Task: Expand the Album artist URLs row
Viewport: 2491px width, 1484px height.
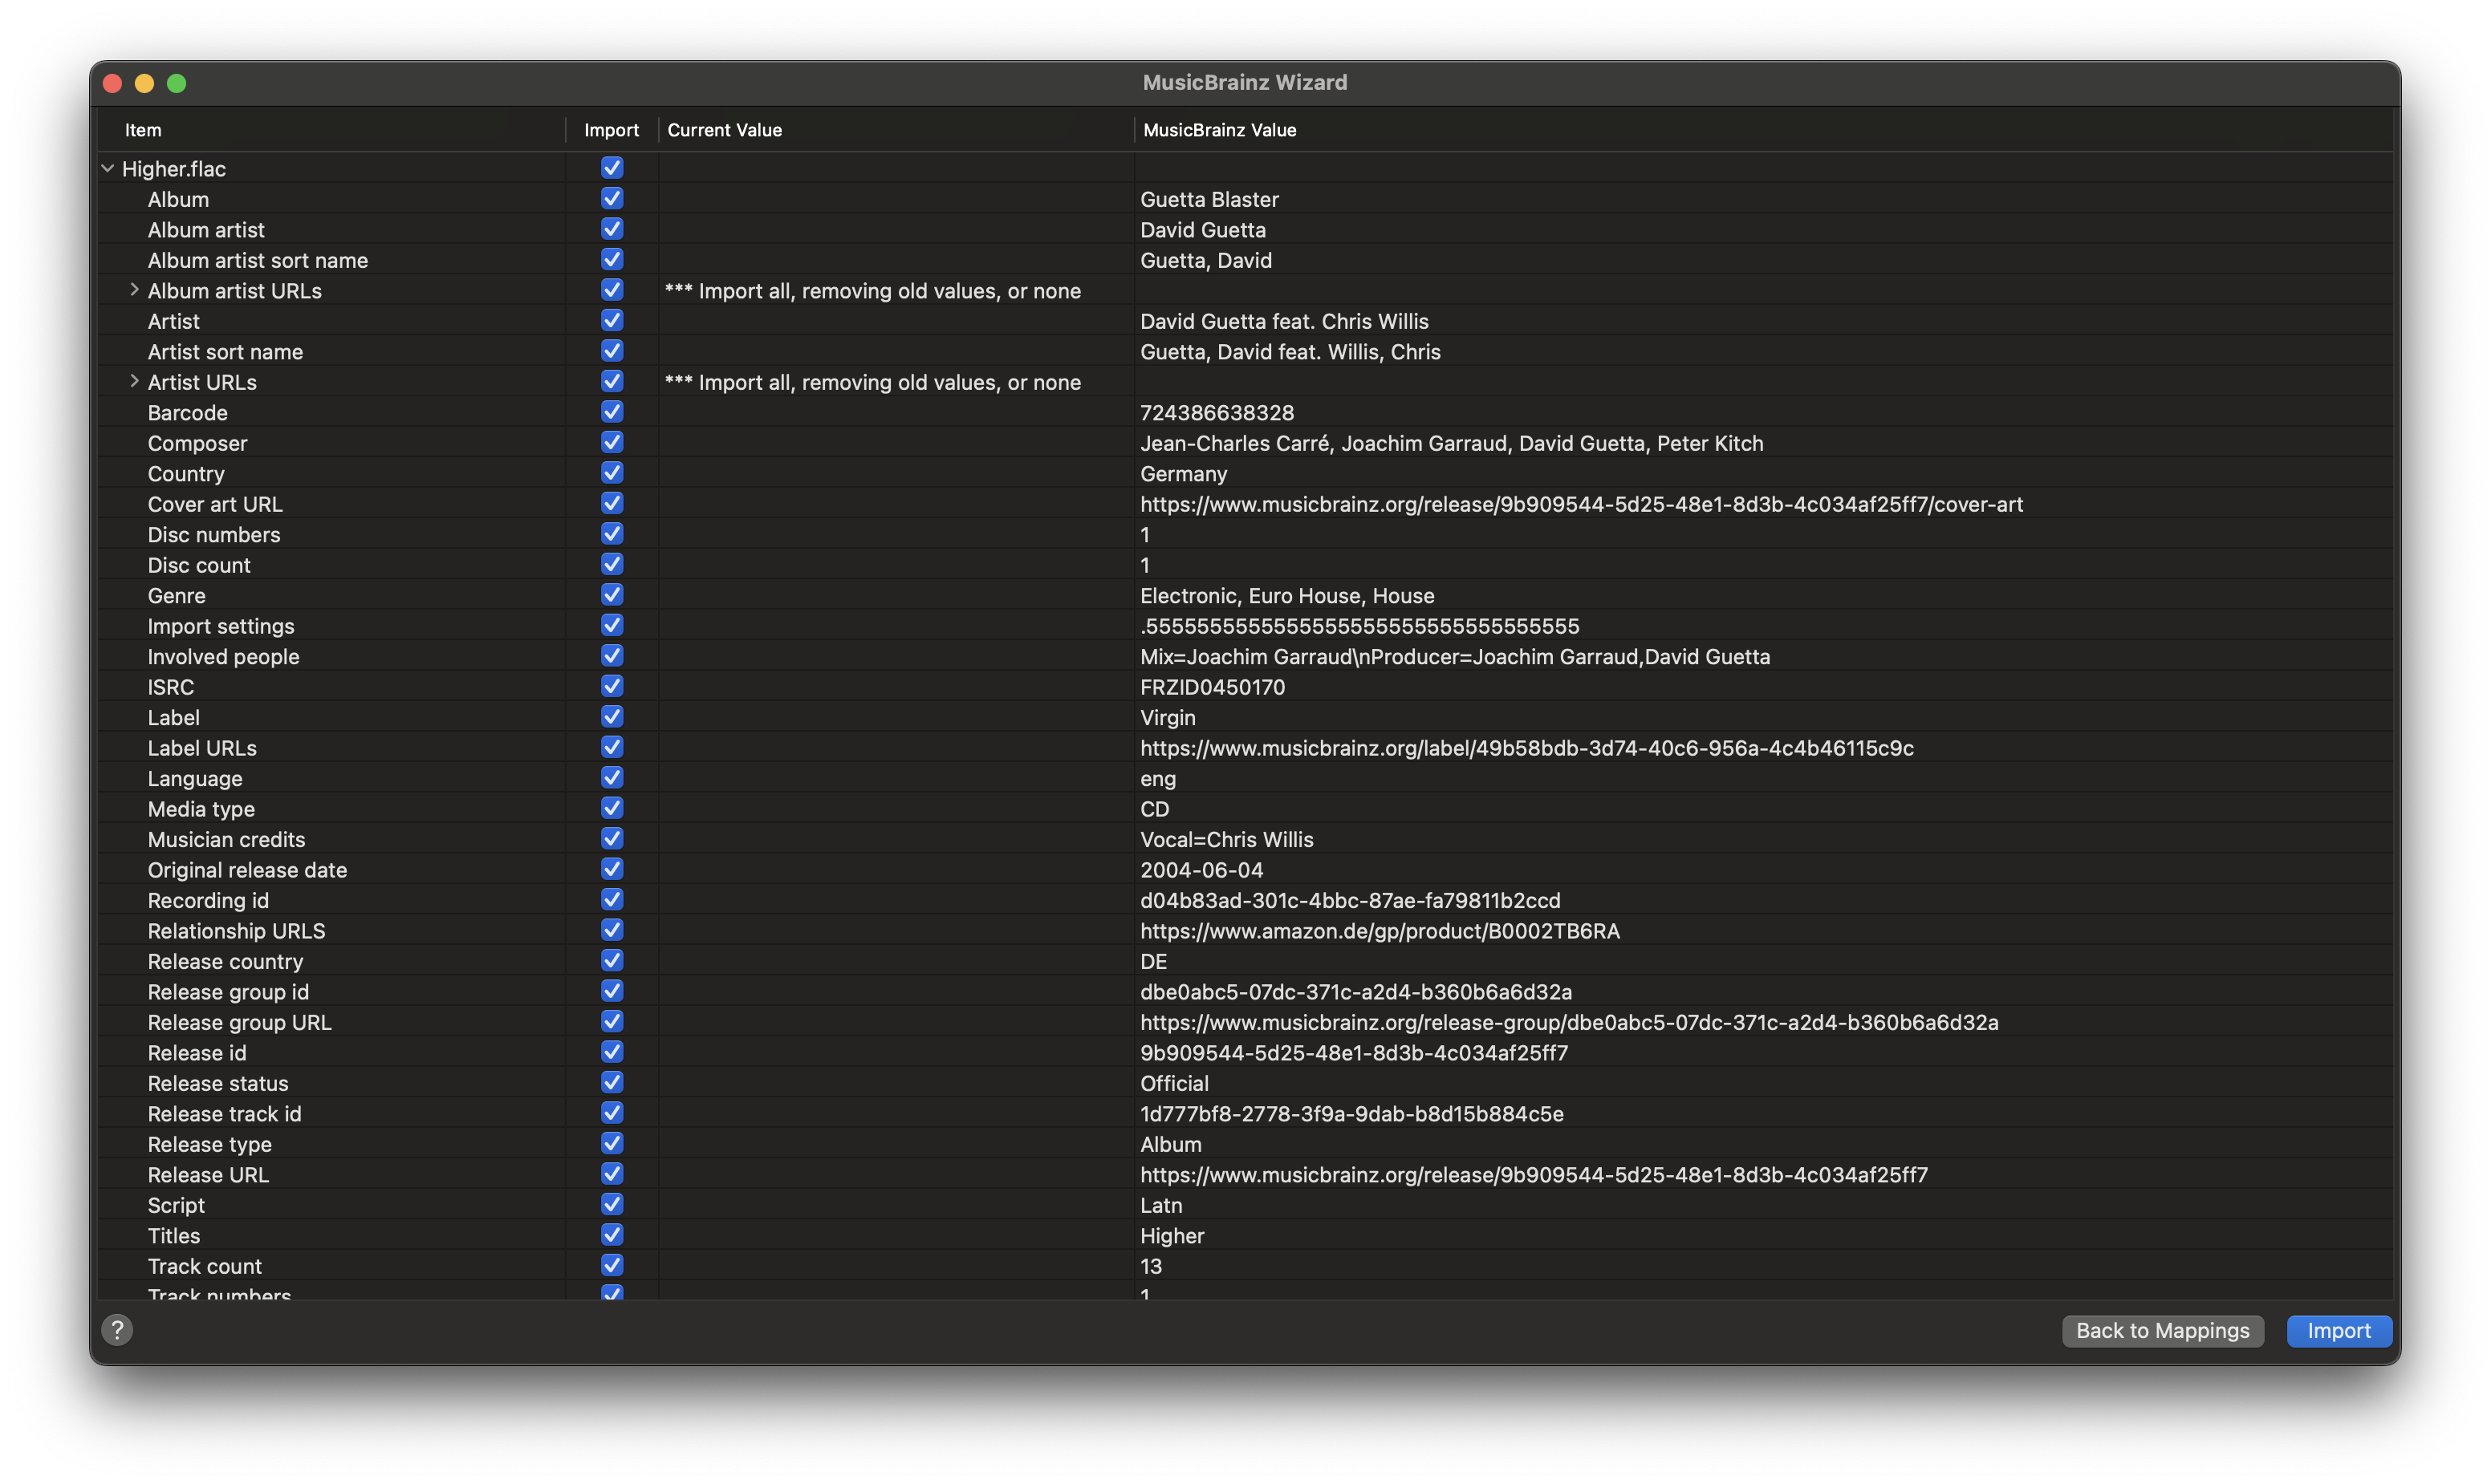Action: [134, 290]
